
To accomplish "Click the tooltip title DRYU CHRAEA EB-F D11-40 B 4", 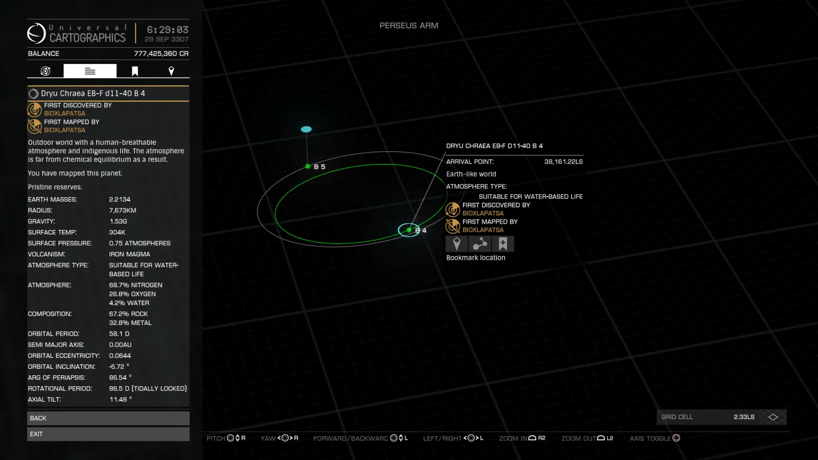I will coord(494,146).
